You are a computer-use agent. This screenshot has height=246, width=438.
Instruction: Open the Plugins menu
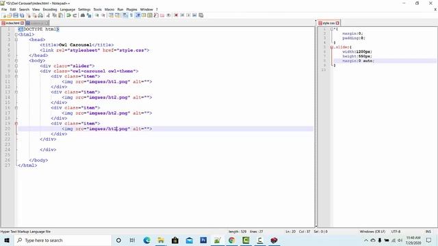131,10
